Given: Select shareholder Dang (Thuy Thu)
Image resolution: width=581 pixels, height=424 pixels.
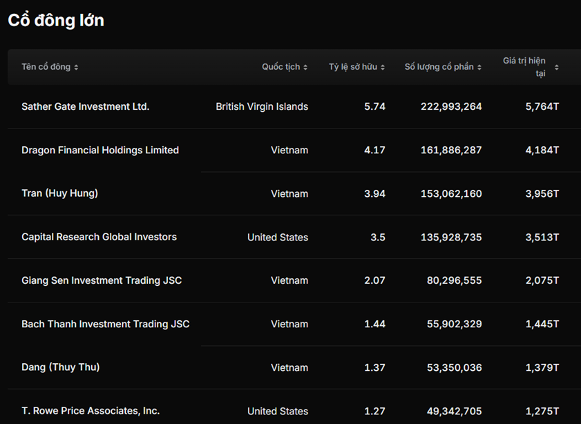Looking at the screenshot, I should (60, 367).
